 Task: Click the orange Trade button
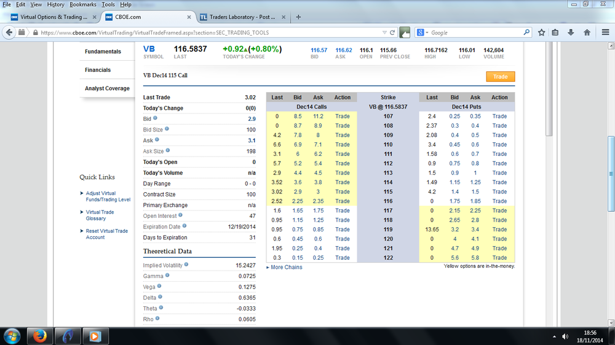pyautogui.click(x=501, y=76)
